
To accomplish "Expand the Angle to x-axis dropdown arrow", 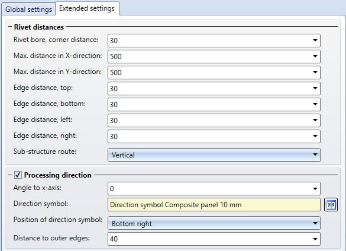I will click(x=315, y=189).
